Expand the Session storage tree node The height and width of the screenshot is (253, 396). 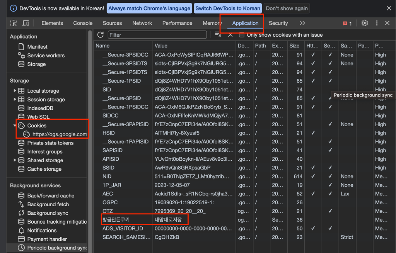click(x=15, y=99)
